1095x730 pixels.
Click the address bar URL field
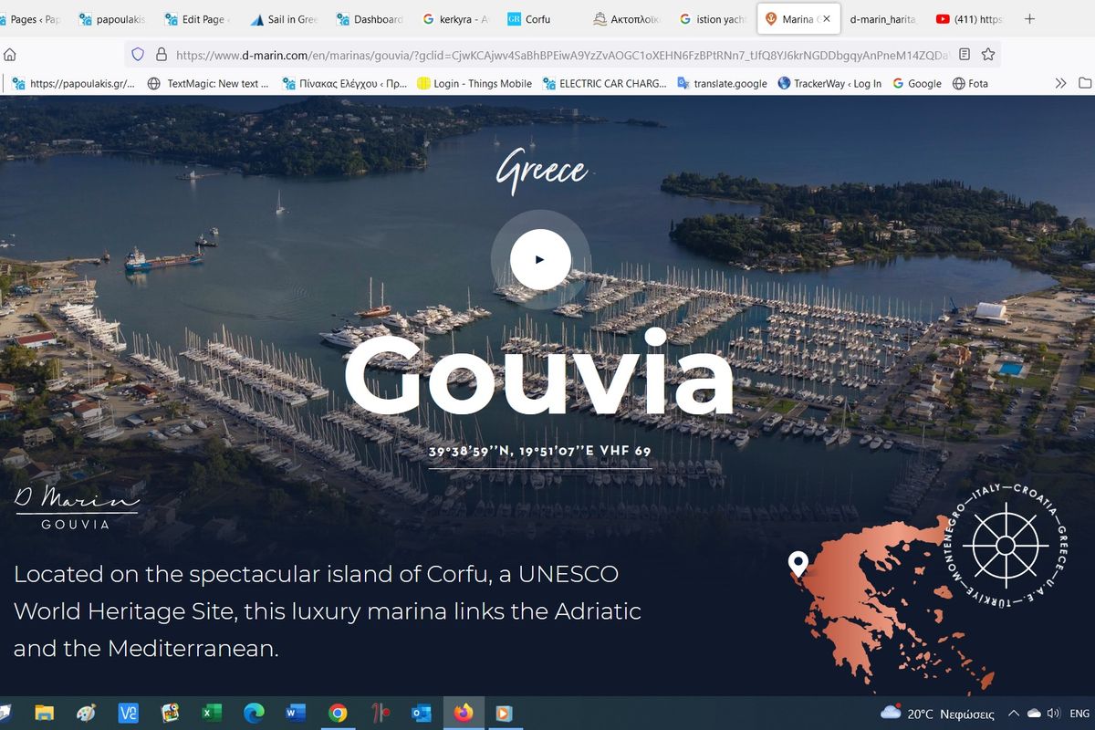coord(561,55)
